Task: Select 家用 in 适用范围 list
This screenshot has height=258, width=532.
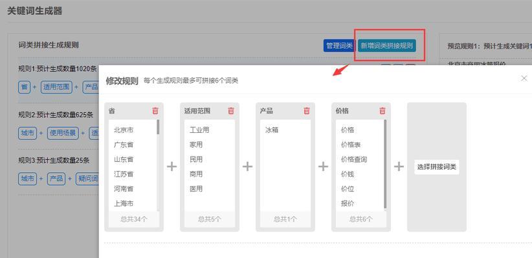Action: 196,144
